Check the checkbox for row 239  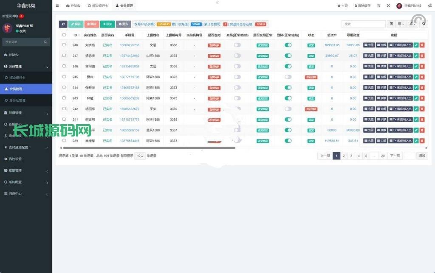[64, 140]
